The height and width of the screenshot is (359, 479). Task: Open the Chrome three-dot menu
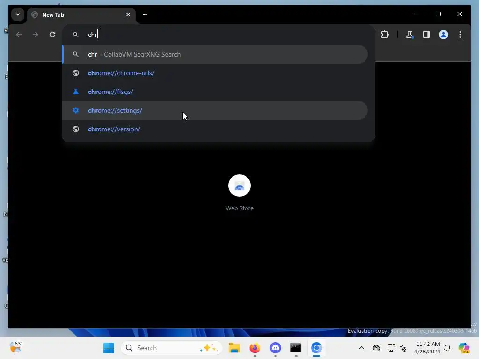click(x=460, y=35)
